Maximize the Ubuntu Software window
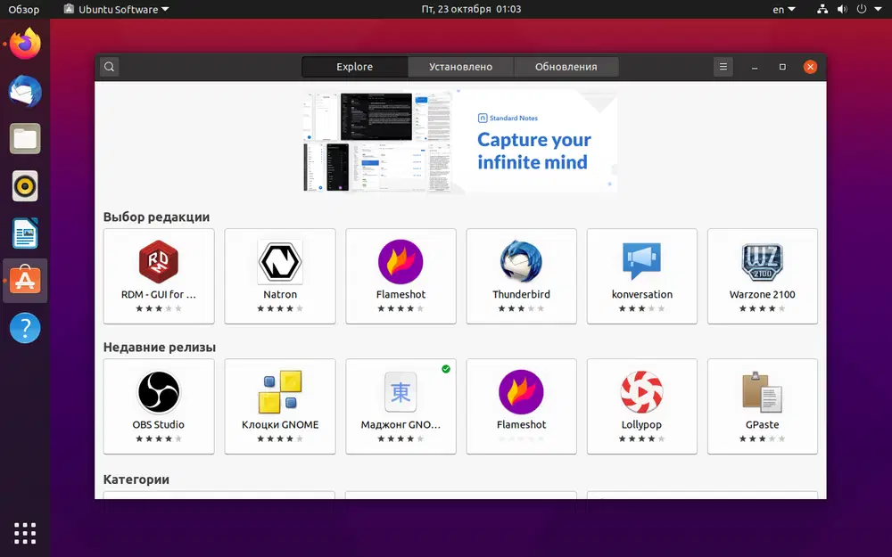892x557 pixels. tap(782, 67)
